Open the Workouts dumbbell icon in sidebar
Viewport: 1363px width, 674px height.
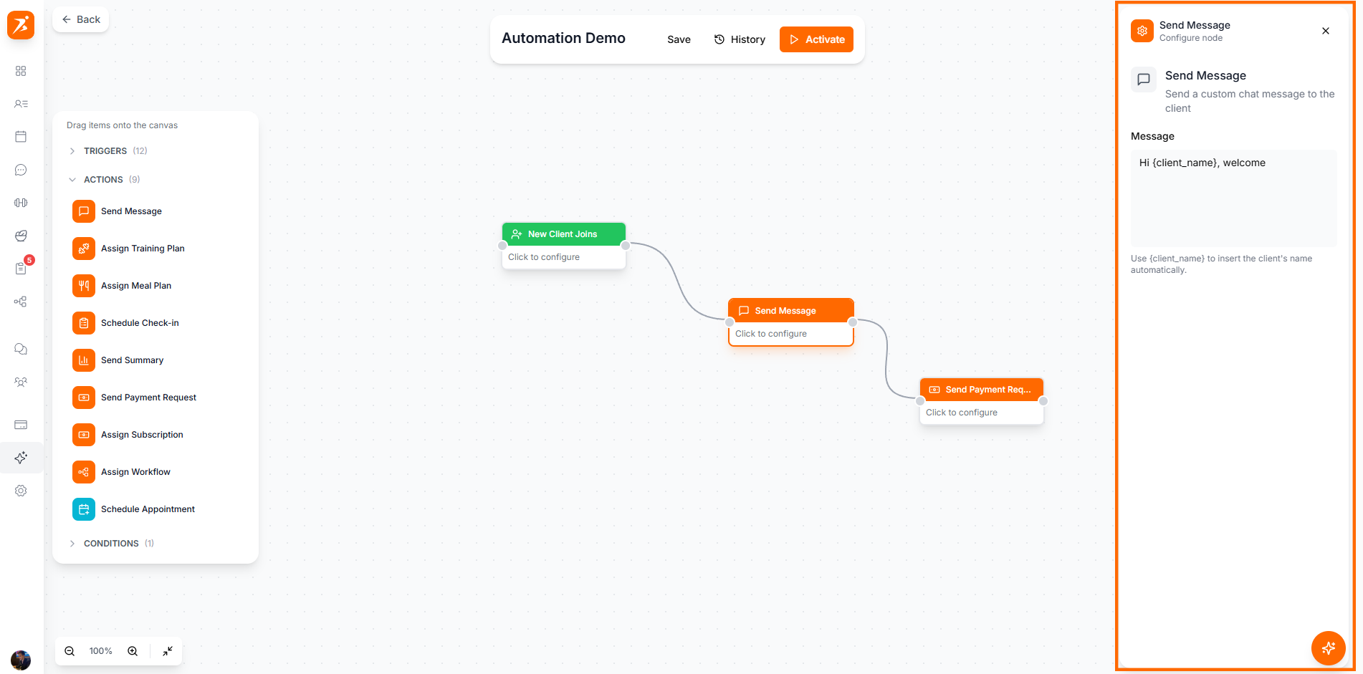[21, 203]
